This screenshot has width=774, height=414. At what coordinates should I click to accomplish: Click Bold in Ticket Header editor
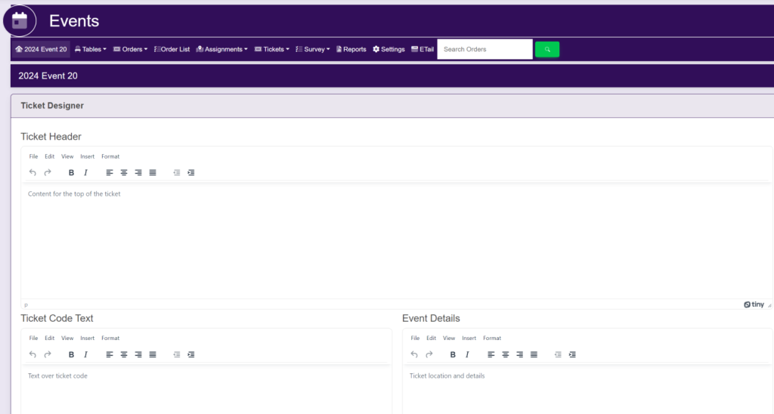(x=71, y=172)
